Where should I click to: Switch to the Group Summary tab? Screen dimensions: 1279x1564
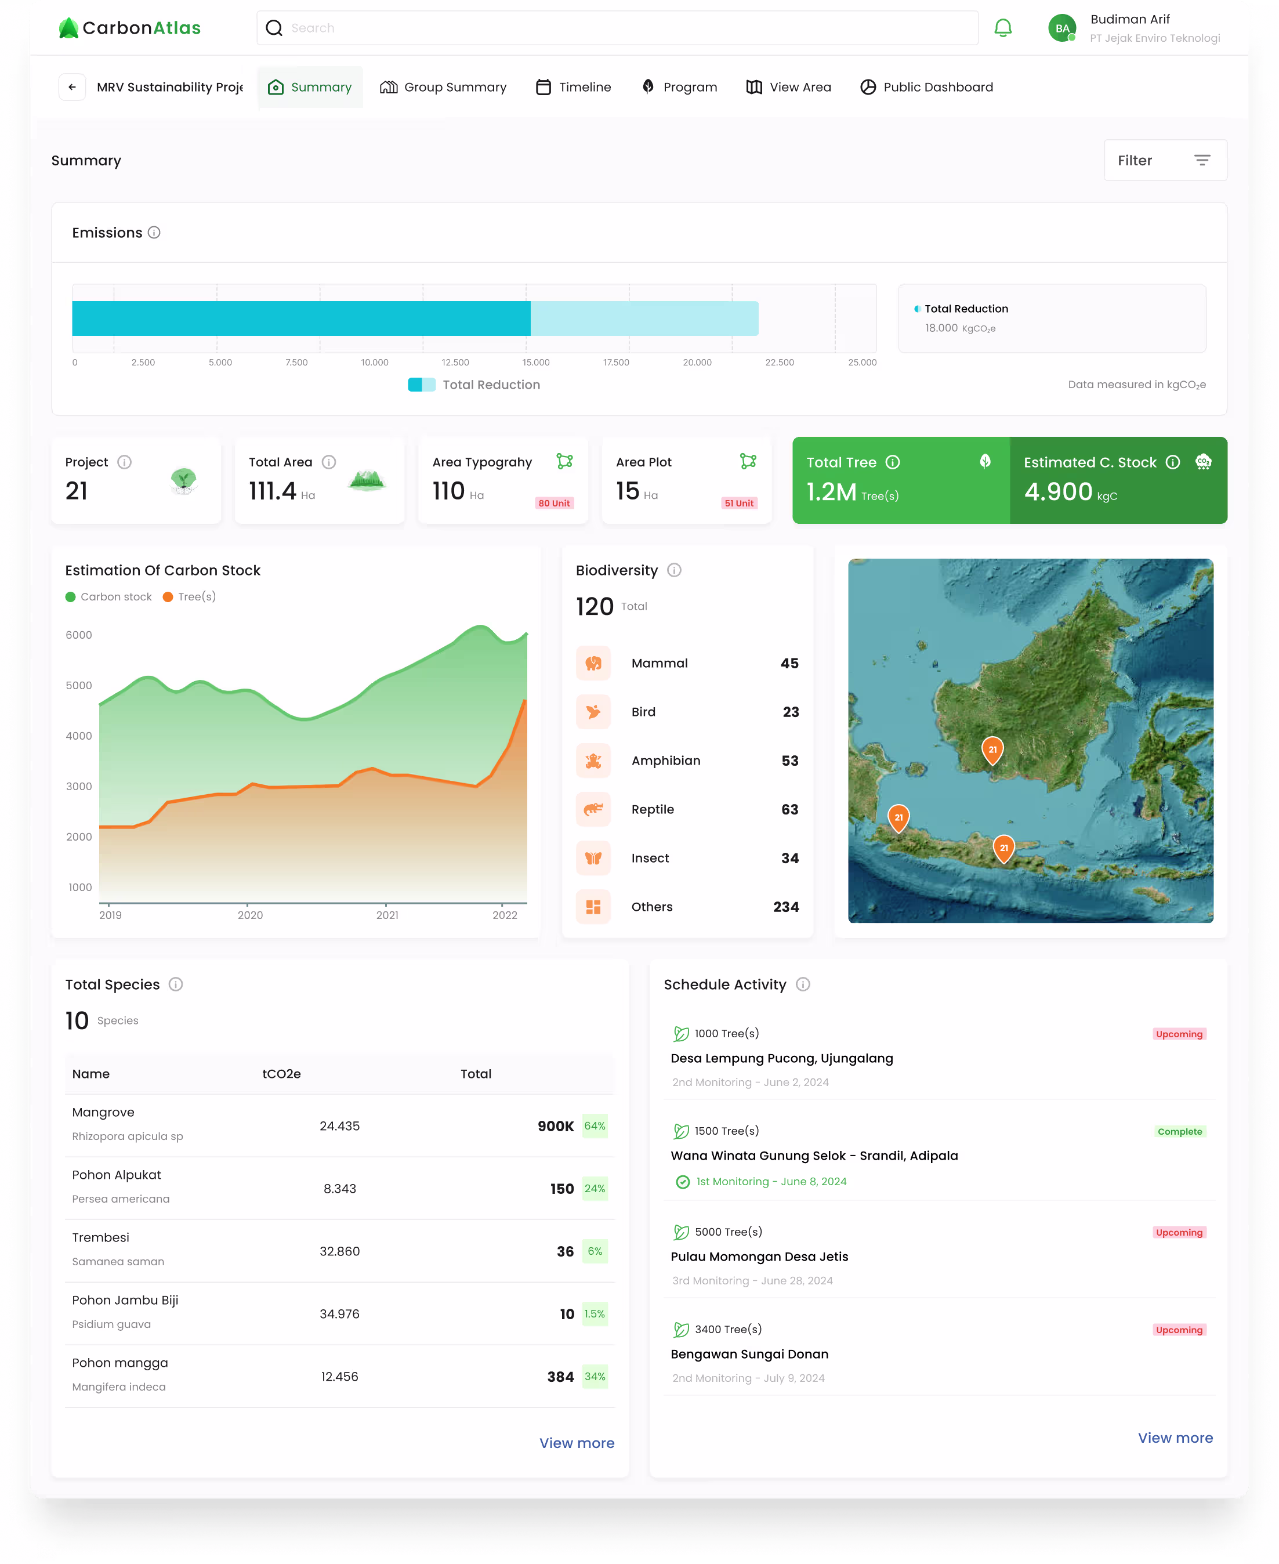click(443, 87)
